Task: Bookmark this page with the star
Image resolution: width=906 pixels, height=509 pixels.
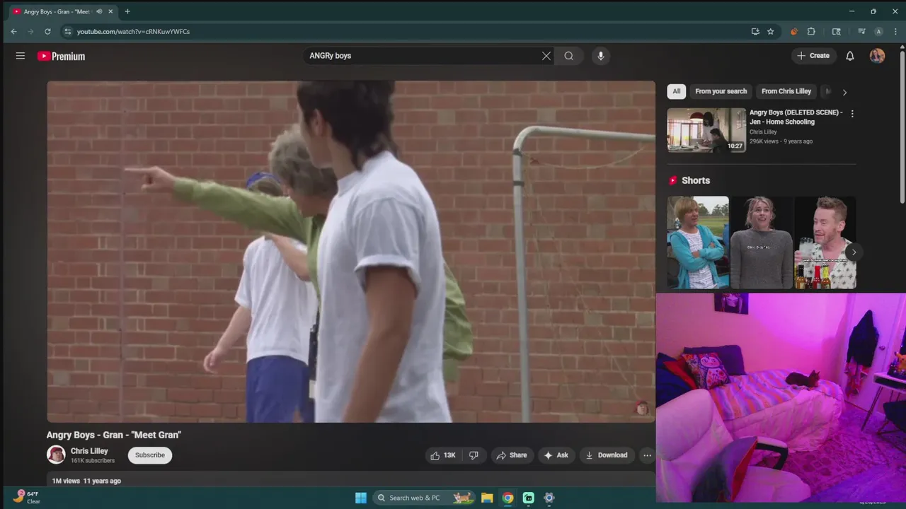Action: pos(770,31)
